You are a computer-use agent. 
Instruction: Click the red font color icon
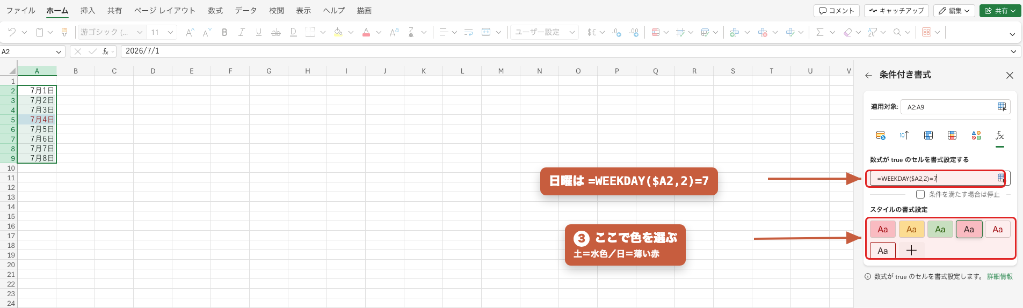click(366, 32)
